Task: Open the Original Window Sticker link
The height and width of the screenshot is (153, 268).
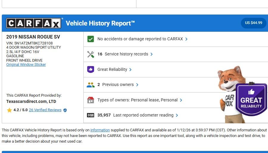Action: click(26, 65)
